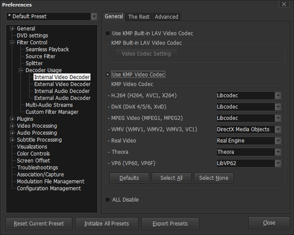
Task: Switch to the Advanced tab
Action: (x=167, y=17)
